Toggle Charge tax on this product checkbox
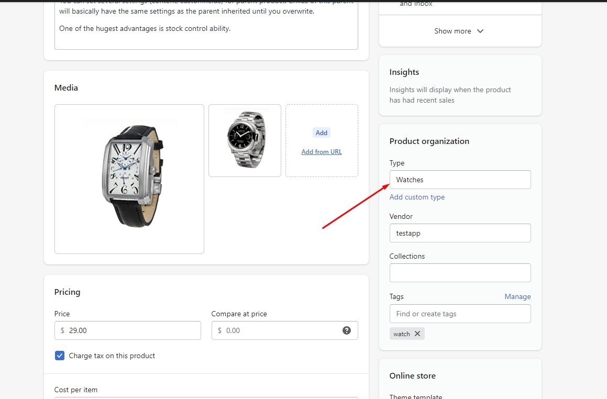Screen dimensions: 607x399 click(60, 356)
